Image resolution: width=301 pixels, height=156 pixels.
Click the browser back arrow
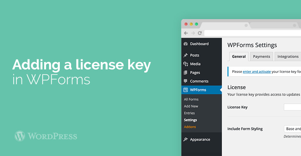[x=186, y=33]
